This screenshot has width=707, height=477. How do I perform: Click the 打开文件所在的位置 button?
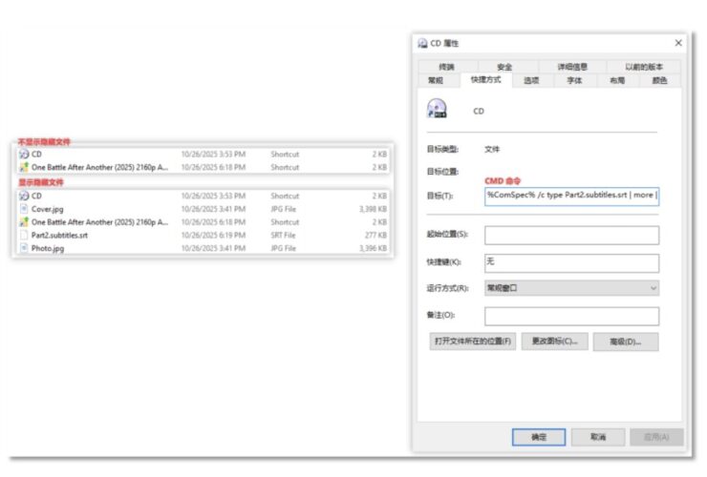(473, 342)
